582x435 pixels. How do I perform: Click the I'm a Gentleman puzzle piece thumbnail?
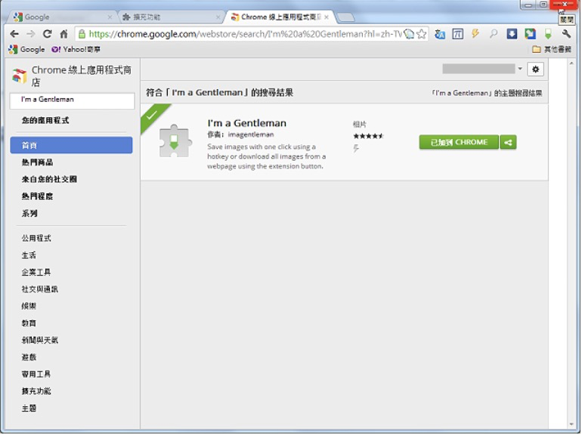point(175,141)
